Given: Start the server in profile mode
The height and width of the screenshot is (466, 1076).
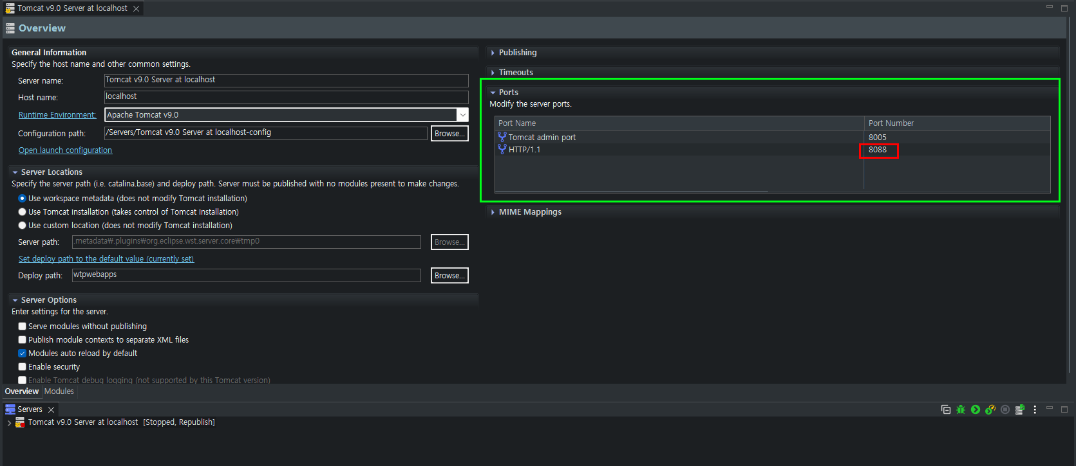Looking at the screenshot, I should coord(990,409).
